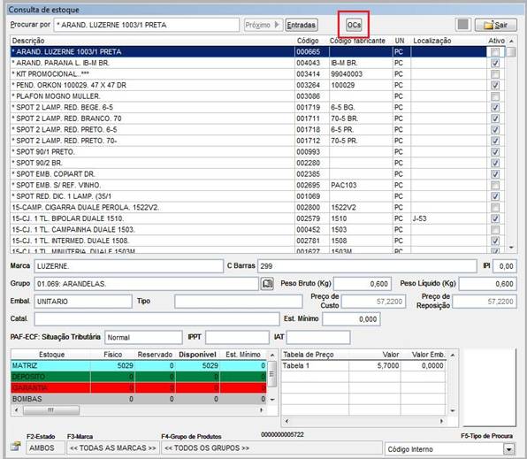
Task: Exit with the Sair button
Action: 496,25
